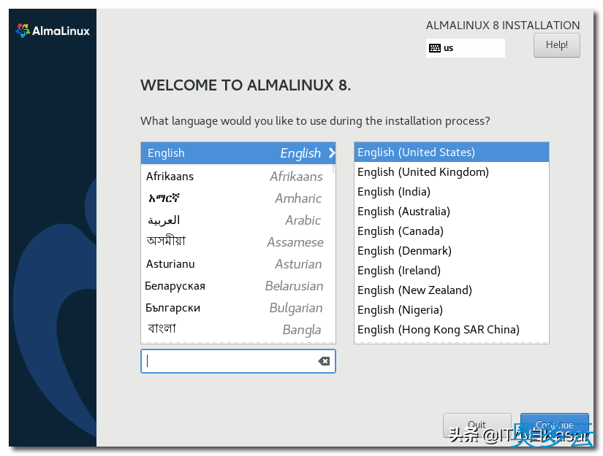The width and height of the screenshot is (603, 456).
Task: Clear search text via the backspace icon
Action: click(324, 361)
